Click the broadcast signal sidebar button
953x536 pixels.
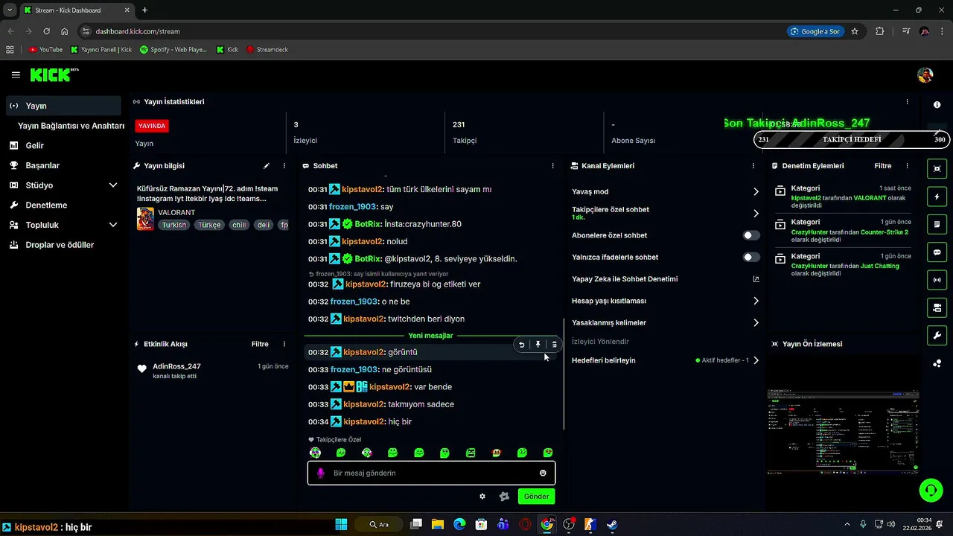[x=937, y=280]
